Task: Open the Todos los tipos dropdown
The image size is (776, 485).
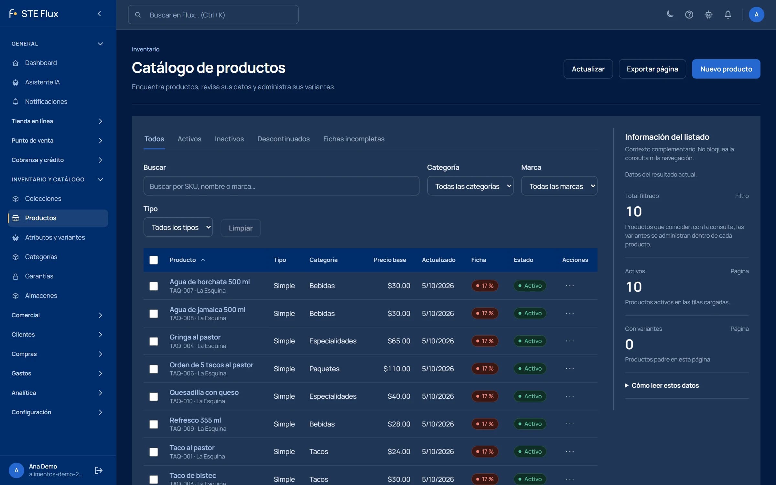Action: click(178, 227)
